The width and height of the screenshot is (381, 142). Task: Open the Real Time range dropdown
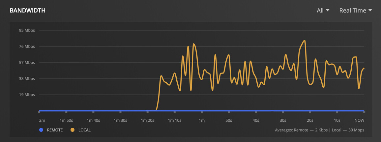356,10
